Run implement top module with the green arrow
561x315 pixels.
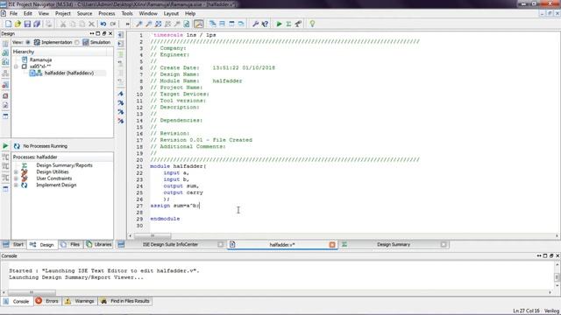279,24
